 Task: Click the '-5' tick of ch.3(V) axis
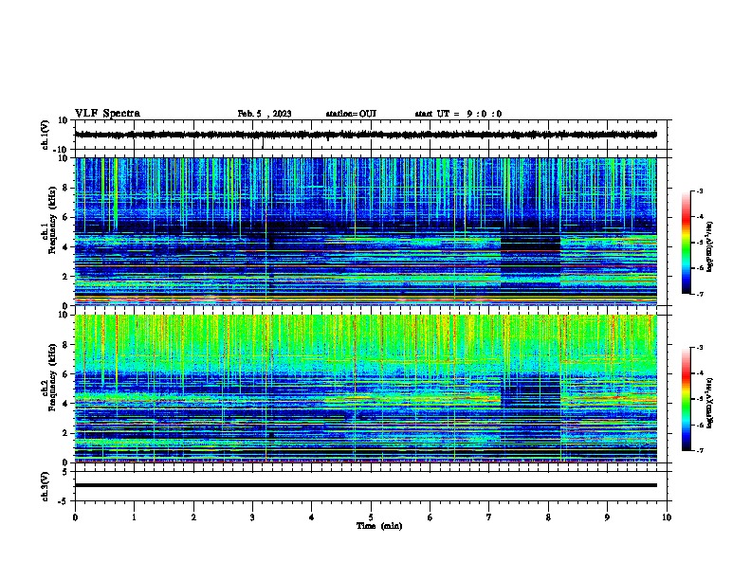tap(64, 501)
